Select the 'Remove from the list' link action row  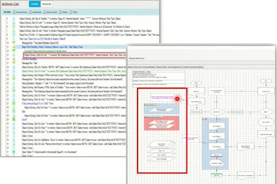click(74, 144)
